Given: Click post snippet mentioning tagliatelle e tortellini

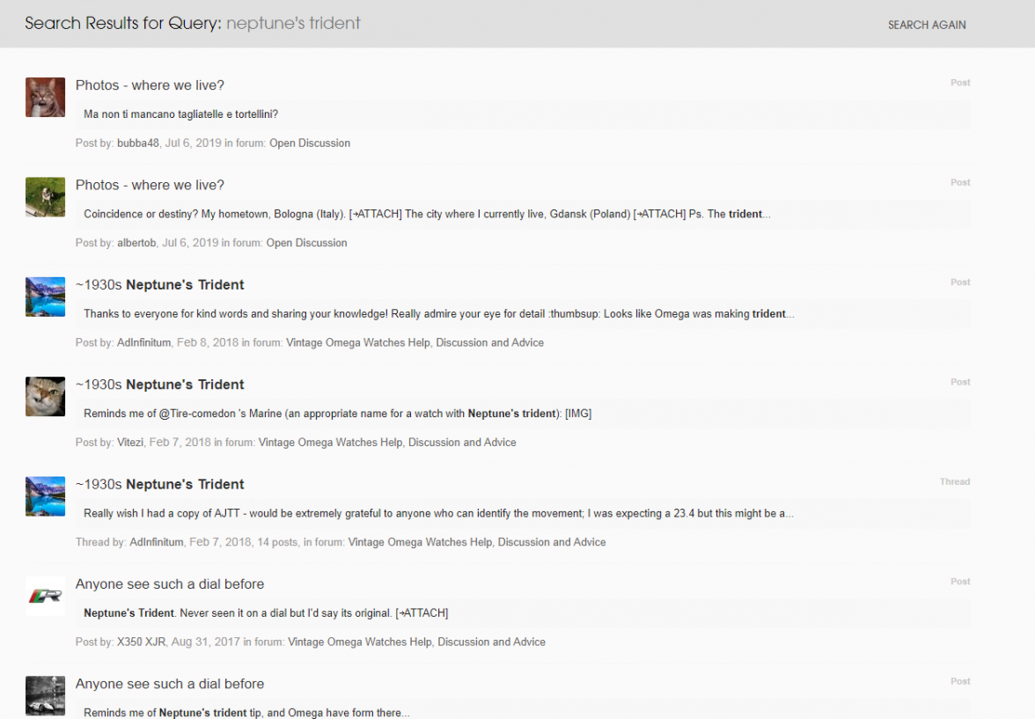Looking at the screenshot, I should click(180, 114).
